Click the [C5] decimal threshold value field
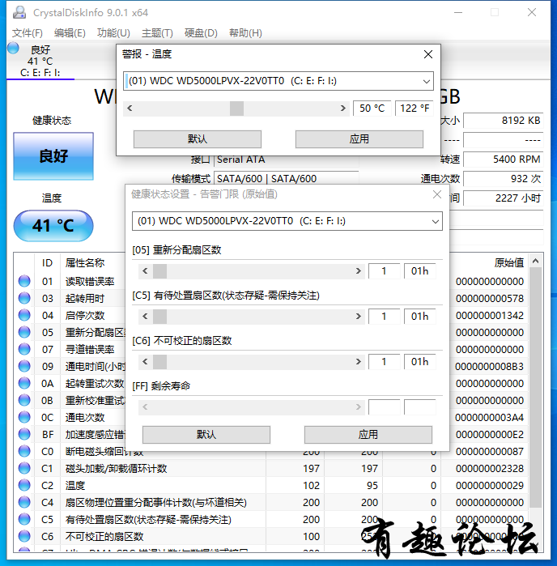The image size is (557, 566). [x=384, y=317]
